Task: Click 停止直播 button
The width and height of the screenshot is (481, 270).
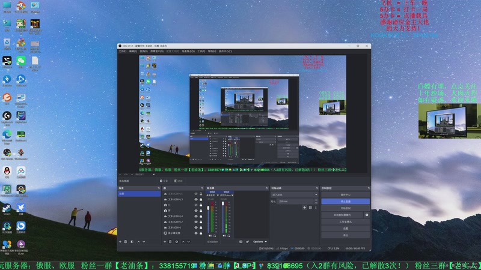Action: [x=345, y=202]
